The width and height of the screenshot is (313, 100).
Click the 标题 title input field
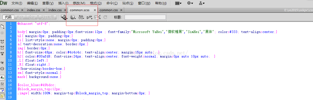145,17
